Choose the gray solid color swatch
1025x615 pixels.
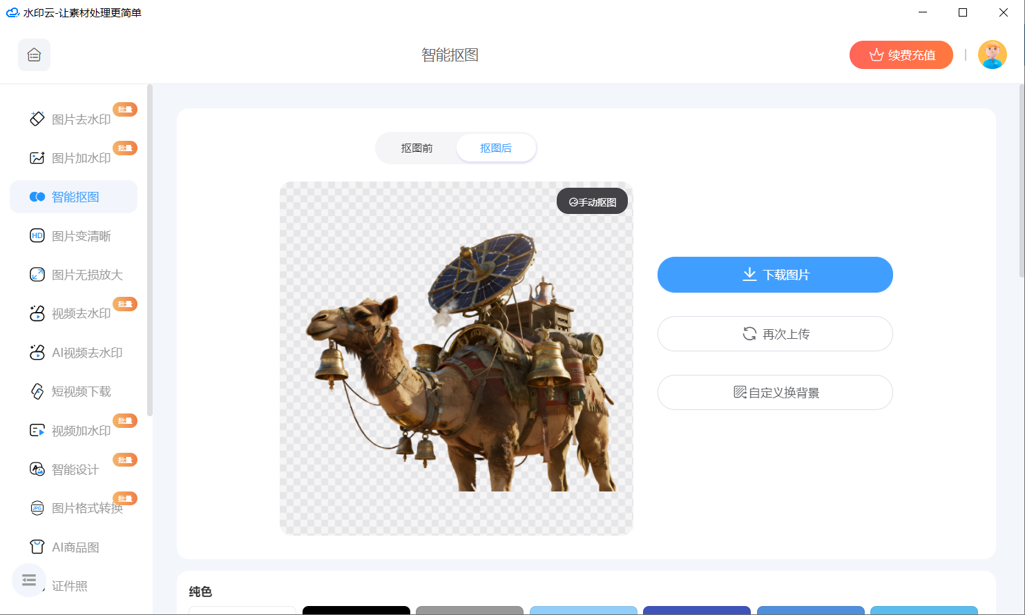[470, 610]
